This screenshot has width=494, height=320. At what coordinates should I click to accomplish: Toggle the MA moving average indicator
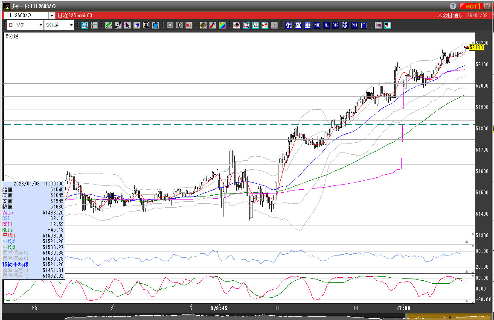point(298,25)
